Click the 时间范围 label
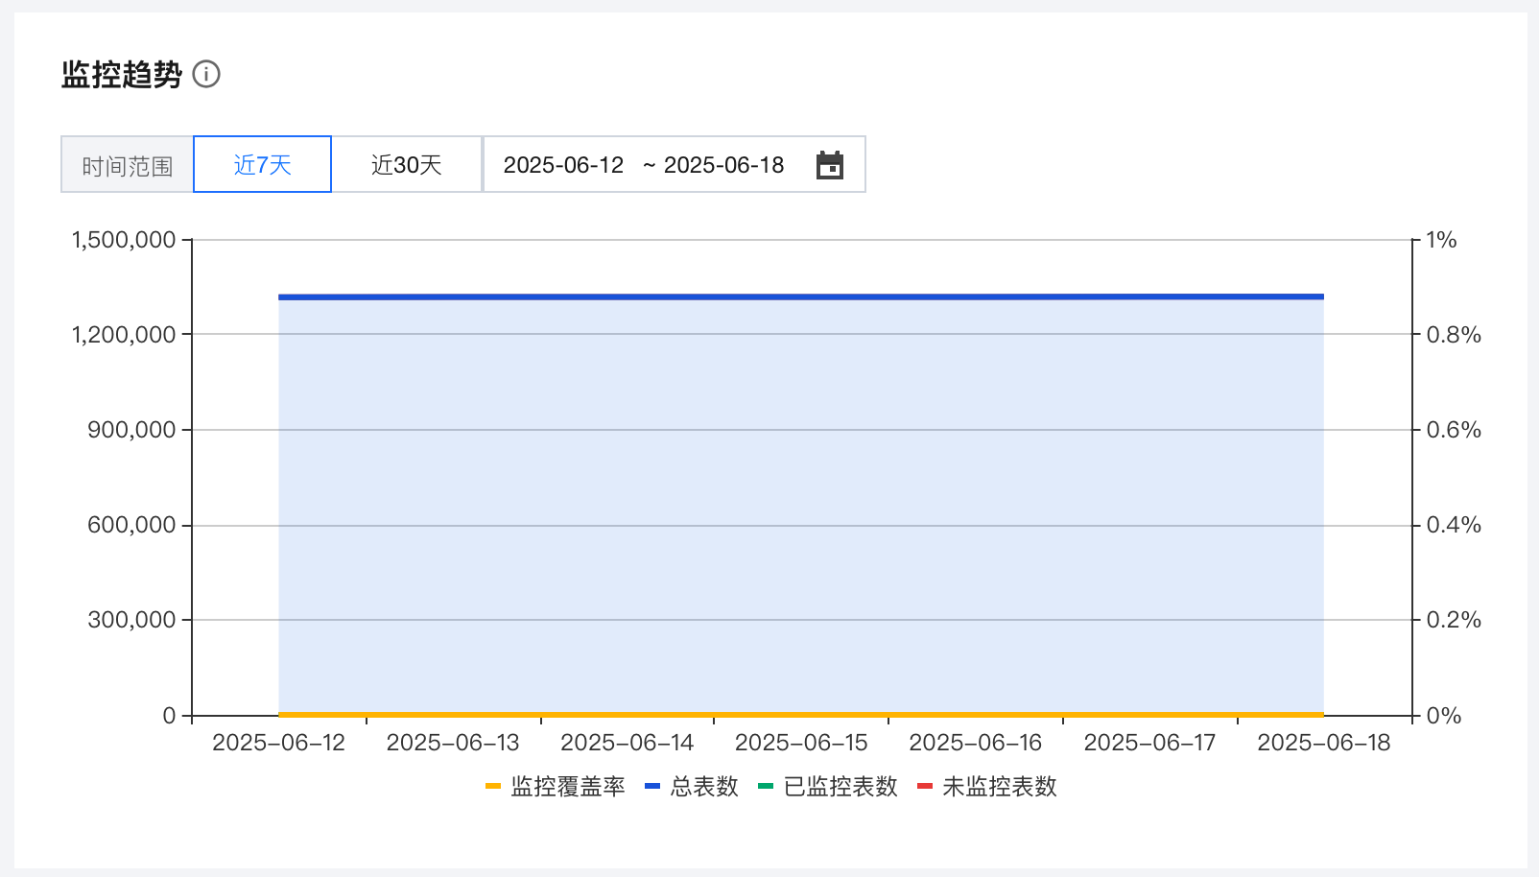1539x877 pixels. pyautogui.click(x=127, y=166)
